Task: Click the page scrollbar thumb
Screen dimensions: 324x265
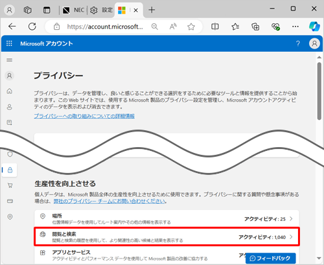Action: (x=319, y=91)
